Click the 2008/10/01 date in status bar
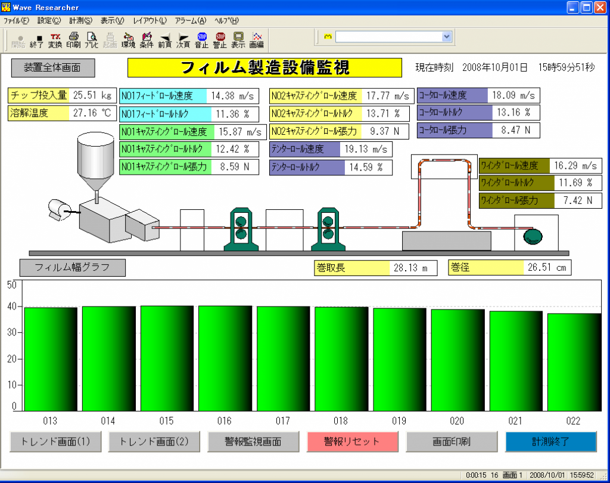Image resolution: width=610 pixels, height=483 pixels. pyautogui.click(x=547, y=475)
